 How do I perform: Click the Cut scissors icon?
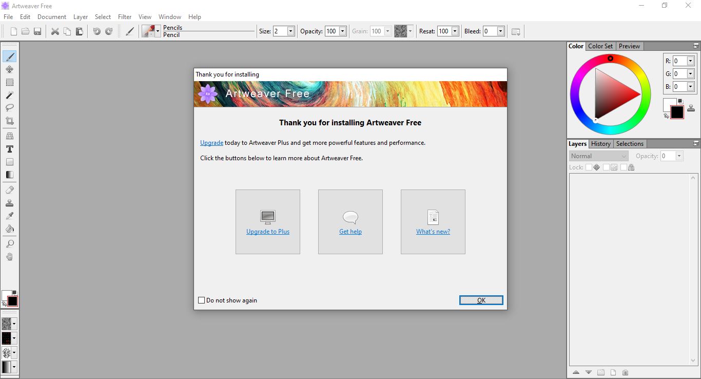tap(55, 31)
